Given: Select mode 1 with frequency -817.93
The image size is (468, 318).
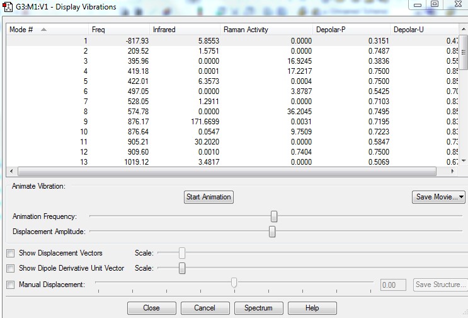Looking at the screenshot, I should [x=232, y=41].
